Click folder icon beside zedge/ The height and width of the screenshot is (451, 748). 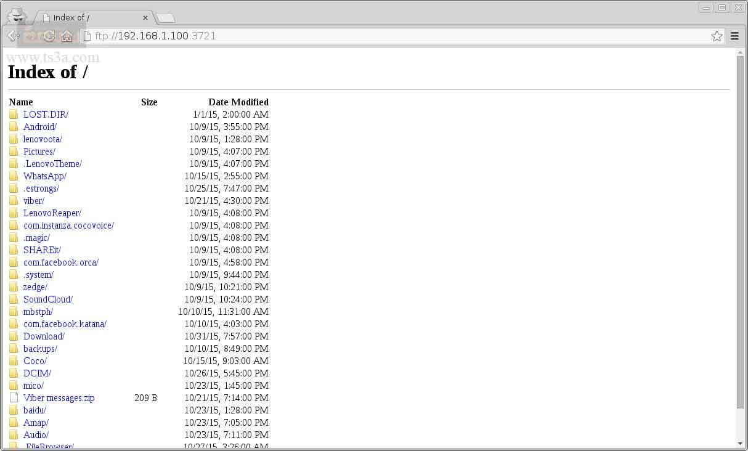pyautogui.click(x=14, y=287)
